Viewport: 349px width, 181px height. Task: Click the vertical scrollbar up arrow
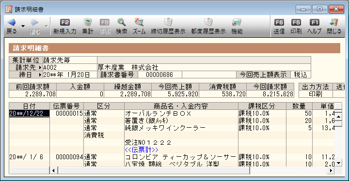coord(338,117)
